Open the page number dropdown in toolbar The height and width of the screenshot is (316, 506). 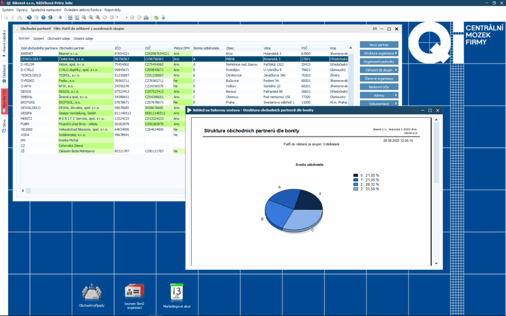[126, 17]
